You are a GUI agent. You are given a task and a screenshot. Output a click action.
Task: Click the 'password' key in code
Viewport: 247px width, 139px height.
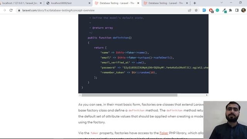click(x=108, y=68)
